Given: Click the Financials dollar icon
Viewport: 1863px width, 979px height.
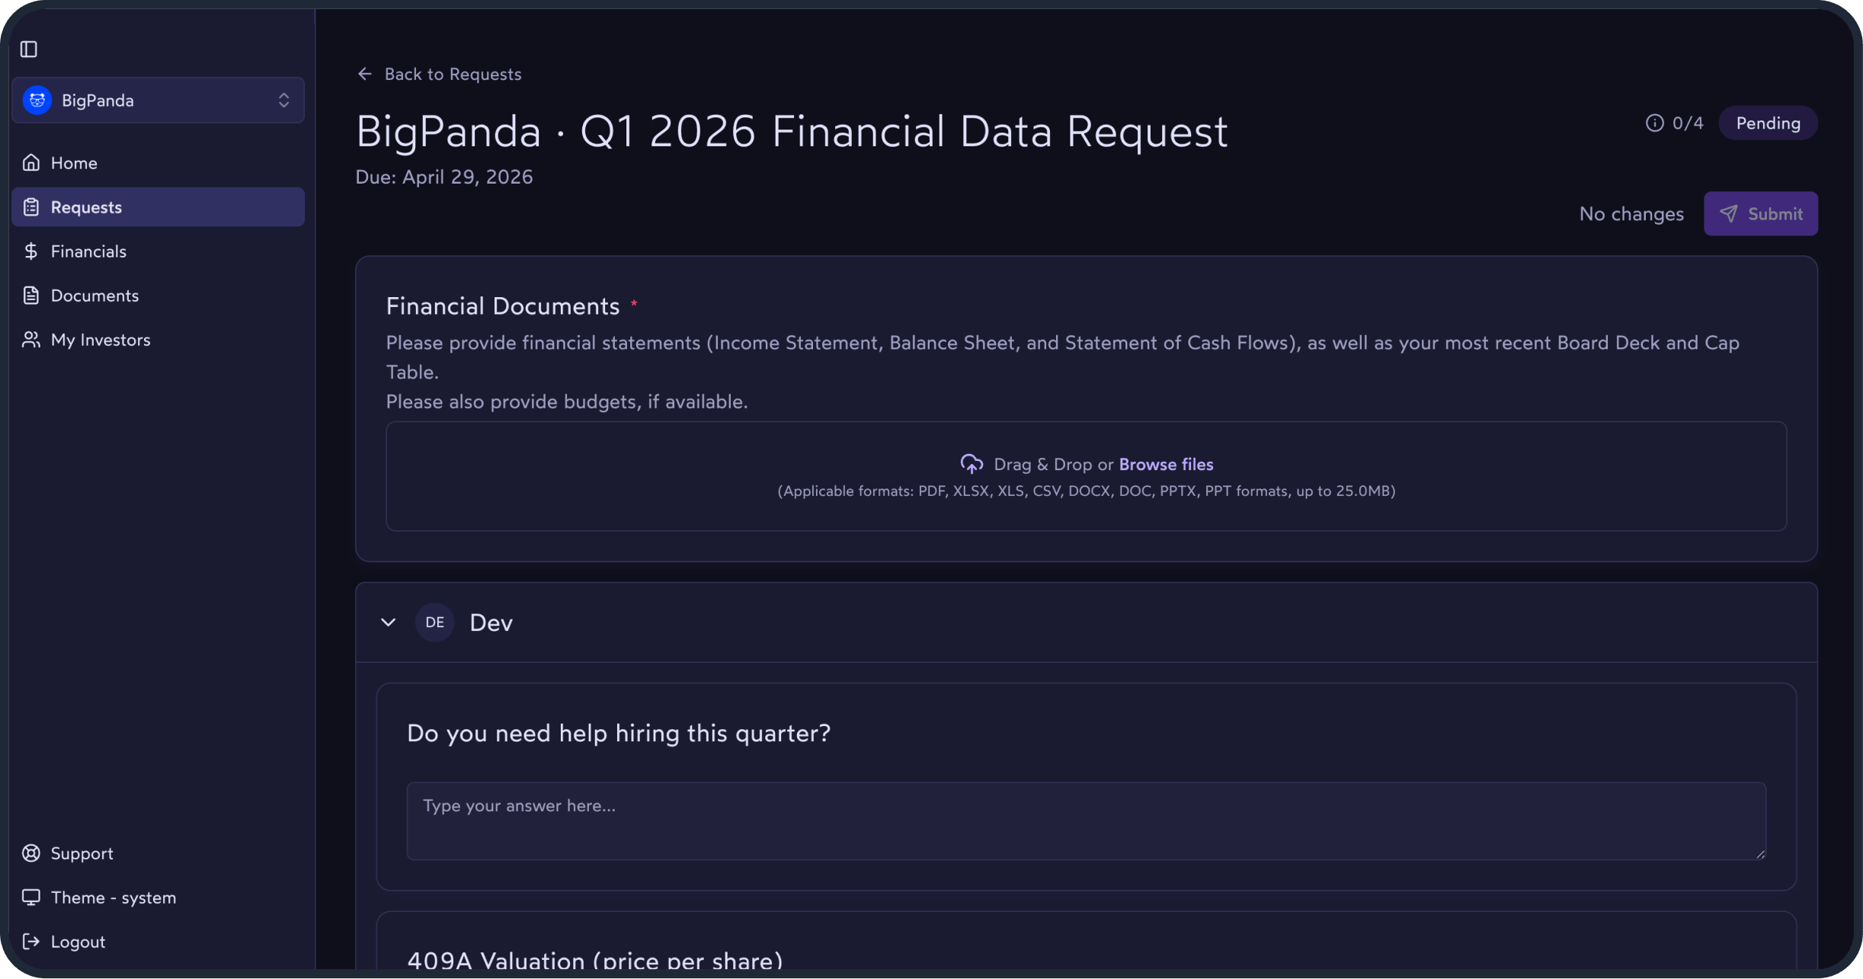Looking at the screenshot, I should [31, 251].
